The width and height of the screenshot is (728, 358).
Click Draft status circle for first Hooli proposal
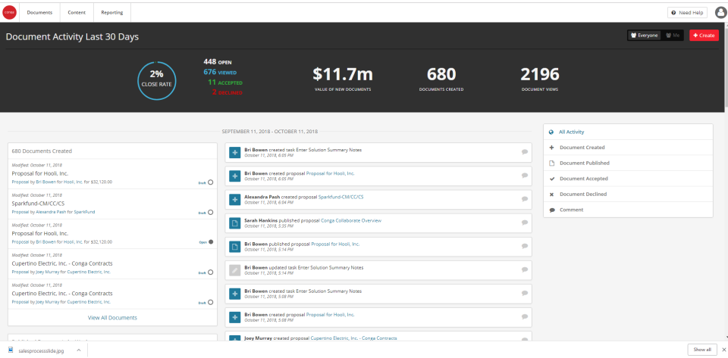(x=211, y=182)
